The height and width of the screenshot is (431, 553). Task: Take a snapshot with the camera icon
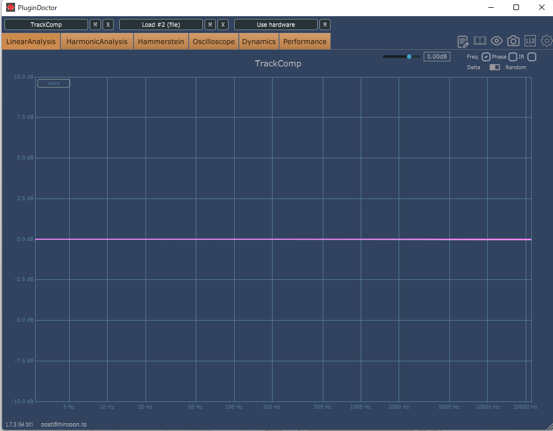pos(513,41)
